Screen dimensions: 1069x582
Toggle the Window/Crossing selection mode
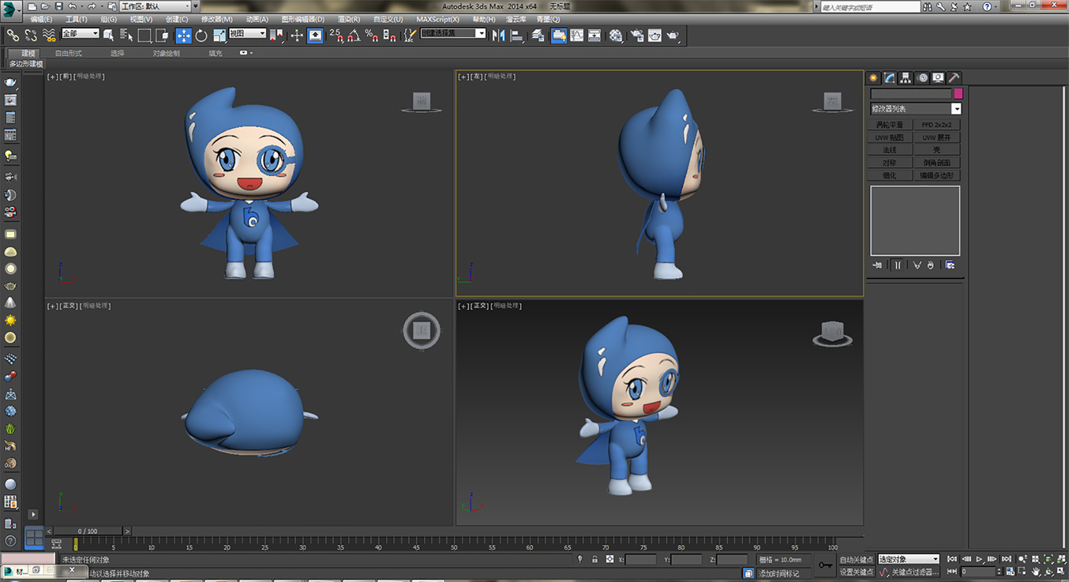coord(162,36)
